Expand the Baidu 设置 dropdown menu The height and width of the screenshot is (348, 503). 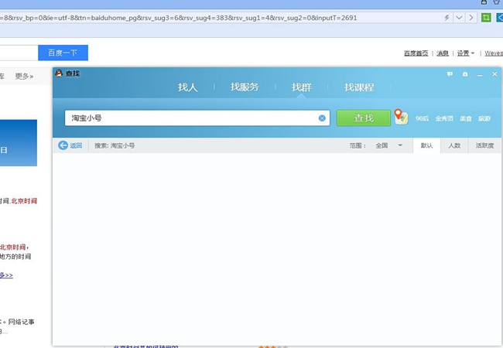465,53
